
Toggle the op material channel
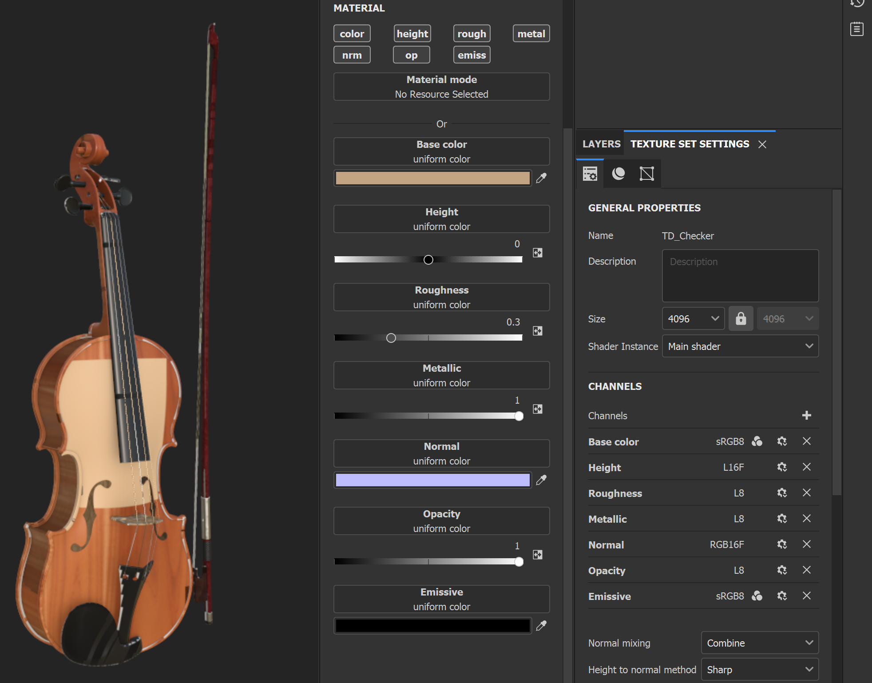[411, 55]
